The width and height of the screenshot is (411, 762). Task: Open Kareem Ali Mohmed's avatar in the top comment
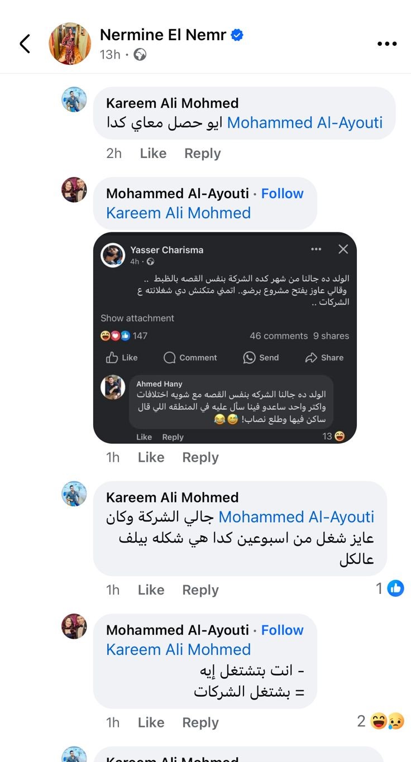pos(74,100)
